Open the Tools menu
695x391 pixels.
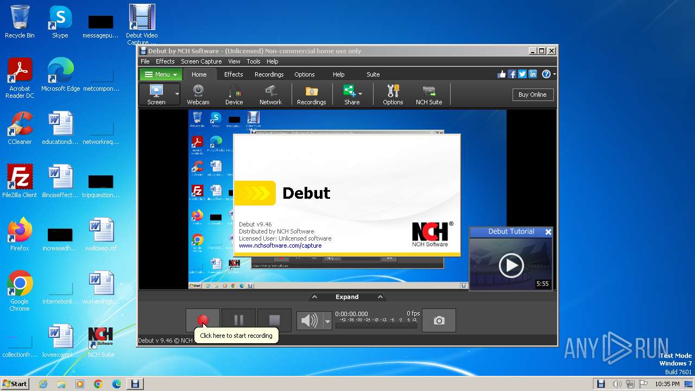(x=254, y=61)
